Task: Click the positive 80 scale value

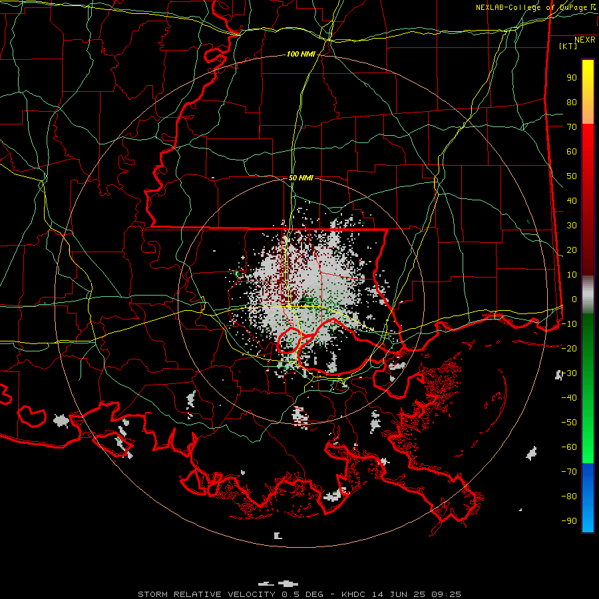Action: tap(572, 102)
